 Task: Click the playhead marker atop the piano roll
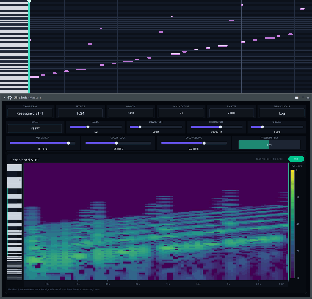tap(29, 1)
